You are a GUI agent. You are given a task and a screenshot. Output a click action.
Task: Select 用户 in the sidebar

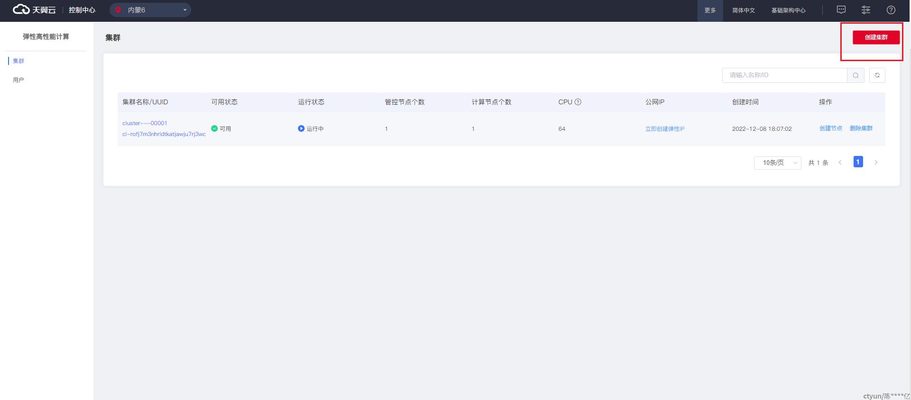coord(19,80)
